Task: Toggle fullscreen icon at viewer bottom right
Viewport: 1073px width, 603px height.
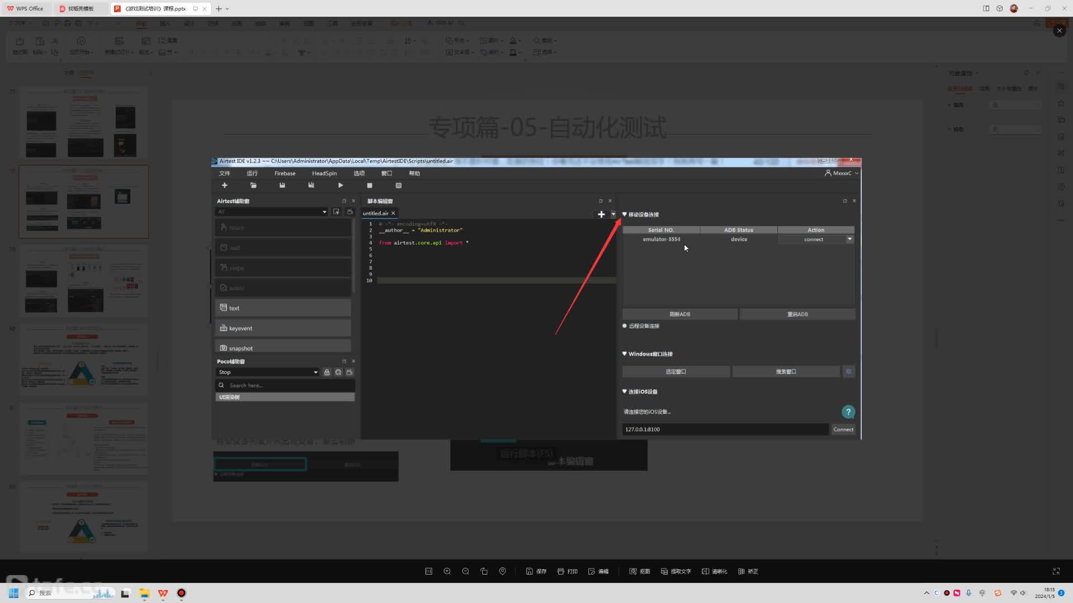Action: point(1056,571)
